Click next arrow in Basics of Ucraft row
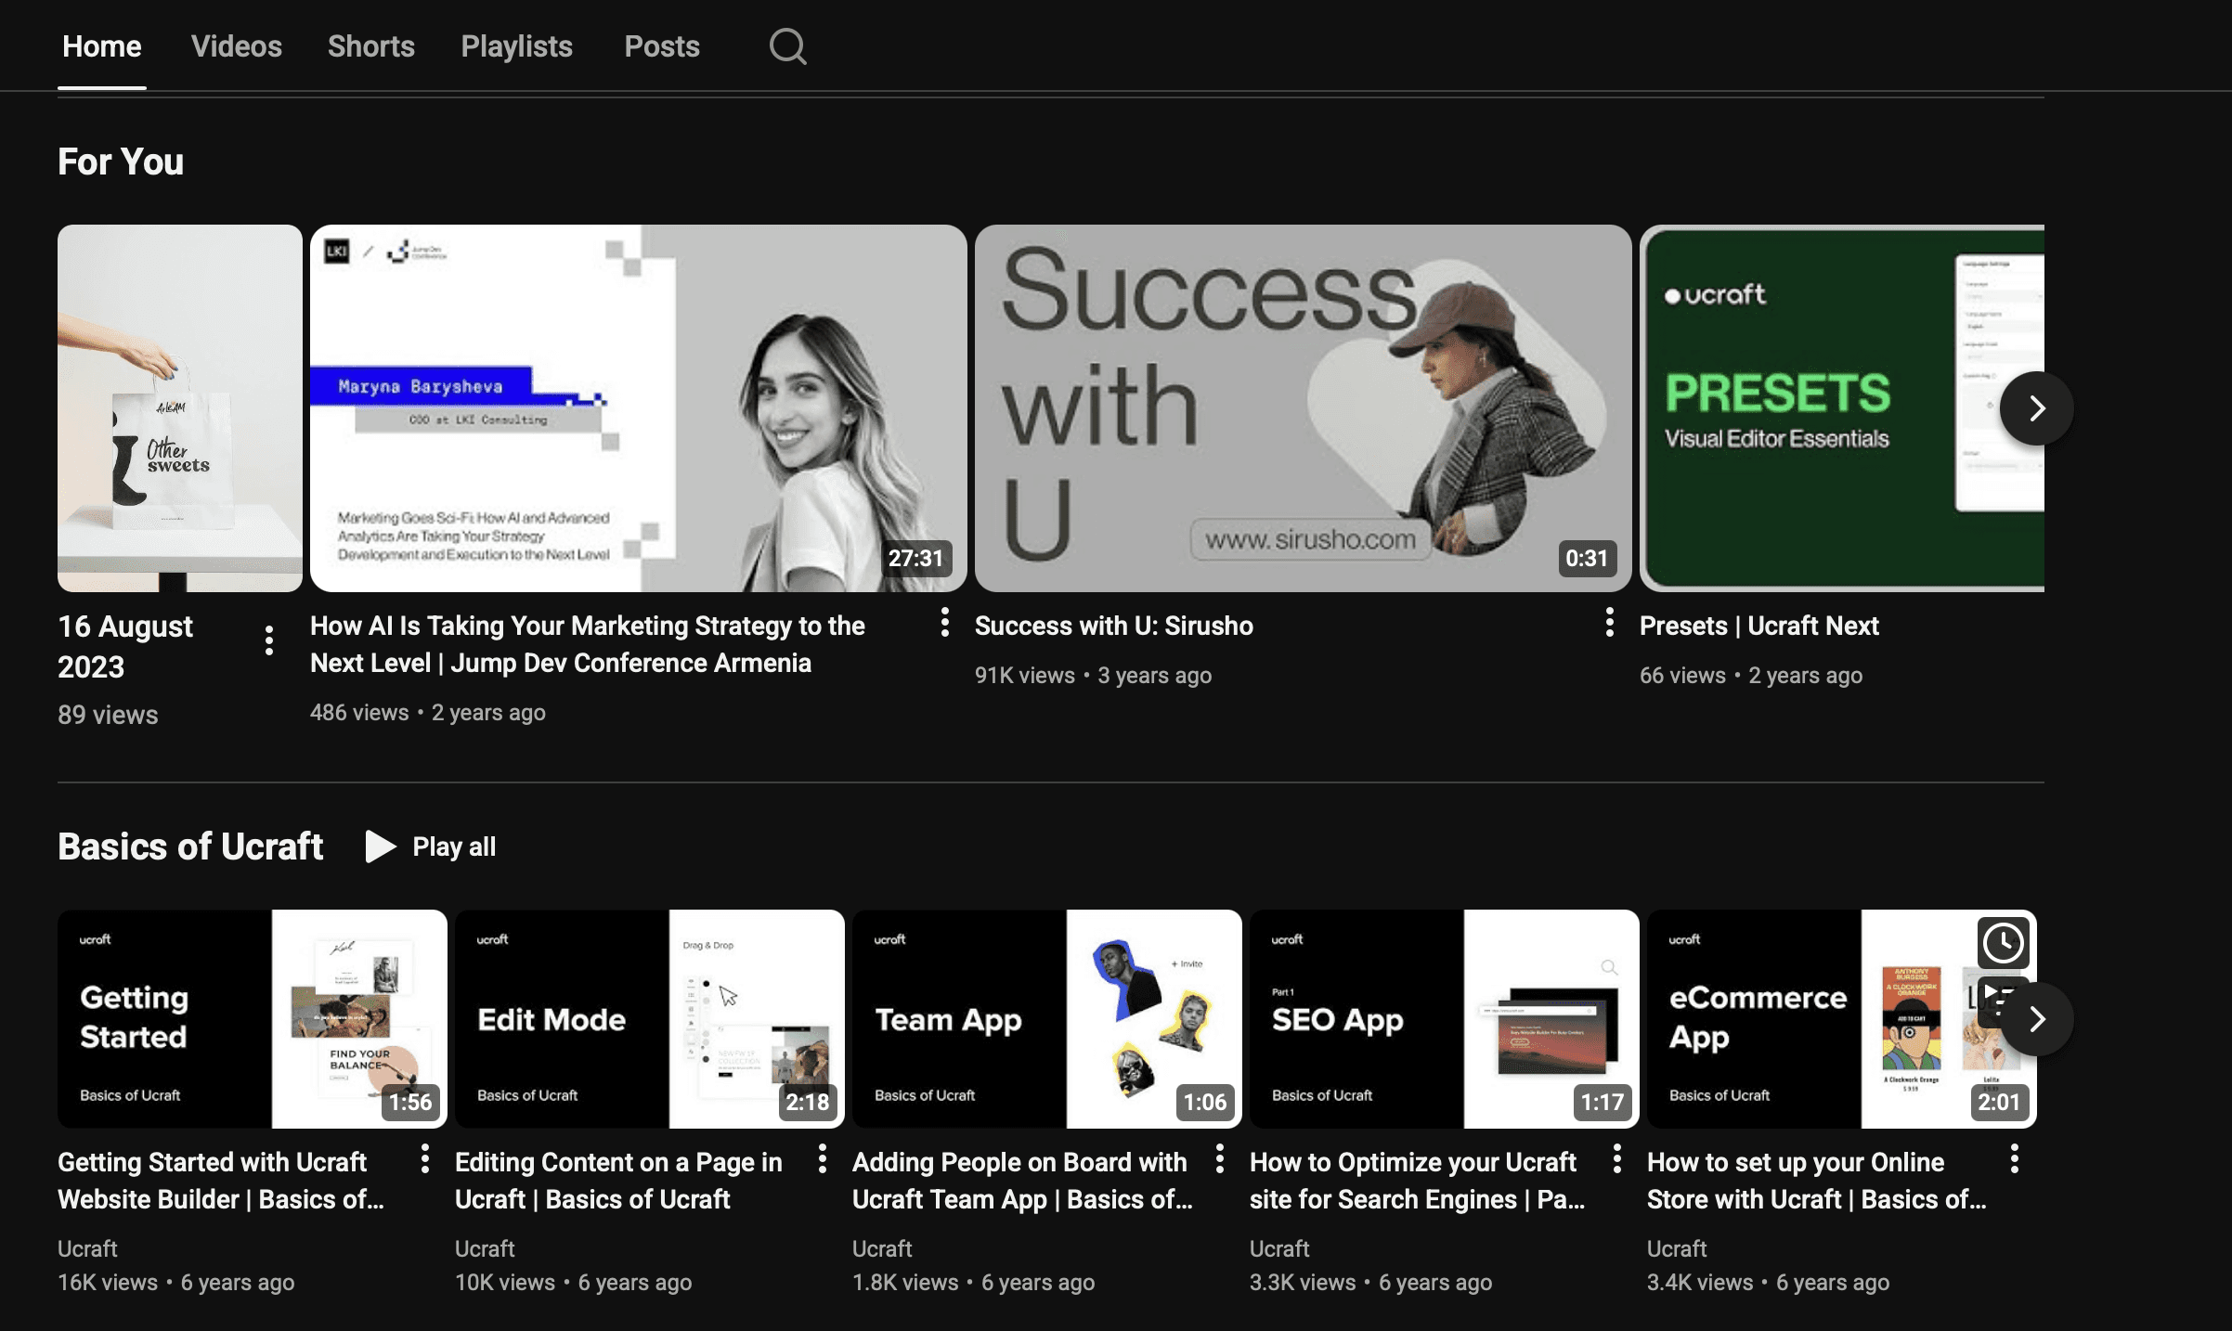The image size is (2232, 1331). [2036, 1019]
